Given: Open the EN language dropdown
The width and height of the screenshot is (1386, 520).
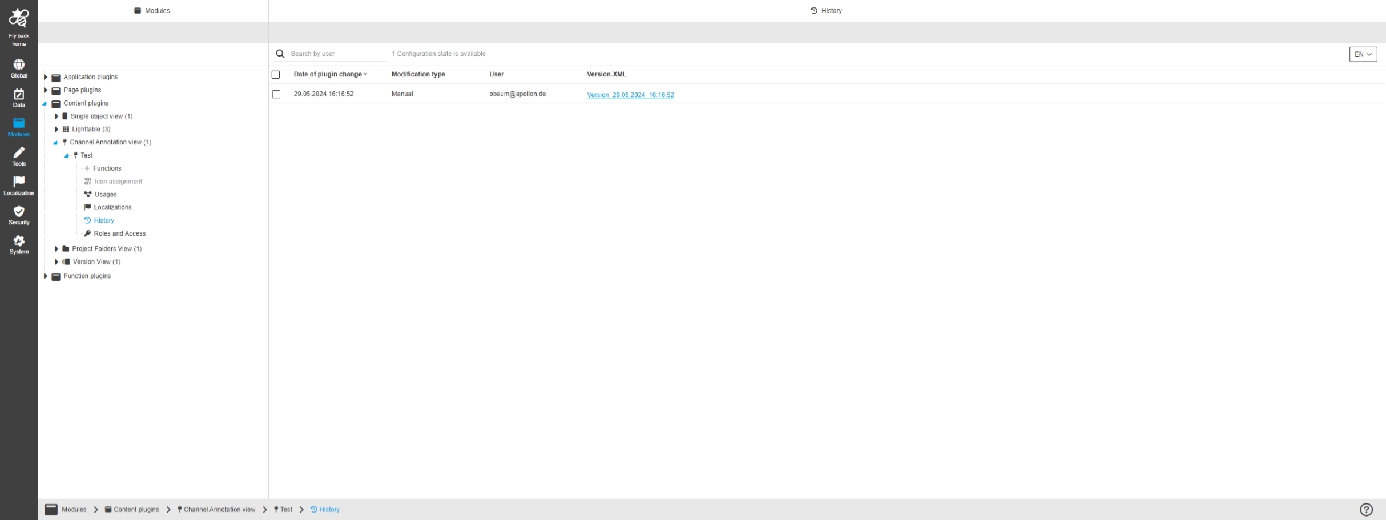Looking at the screenshot, I should (1363, 54).
